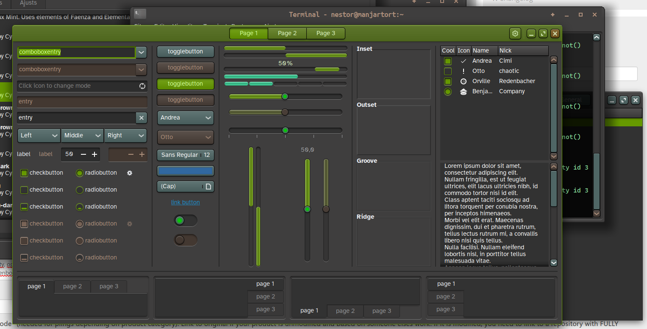Follow the link button
This screenshot has height=329, width=647.
click(186, 203)
